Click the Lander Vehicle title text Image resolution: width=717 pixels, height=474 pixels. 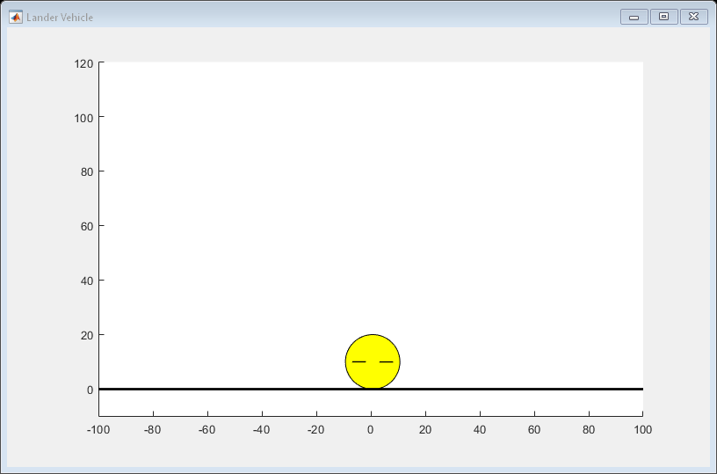(x=60, y=18)
